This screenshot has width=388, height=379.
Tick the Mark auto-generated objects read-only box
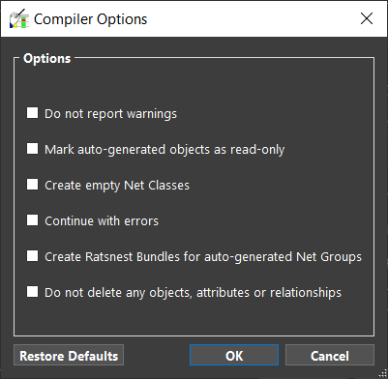[32, 149]
